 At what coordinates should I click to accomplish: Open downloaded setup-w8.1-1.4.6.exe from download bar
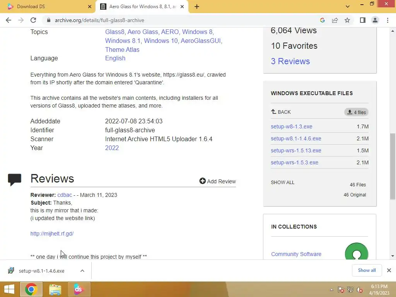pos(41,271)
